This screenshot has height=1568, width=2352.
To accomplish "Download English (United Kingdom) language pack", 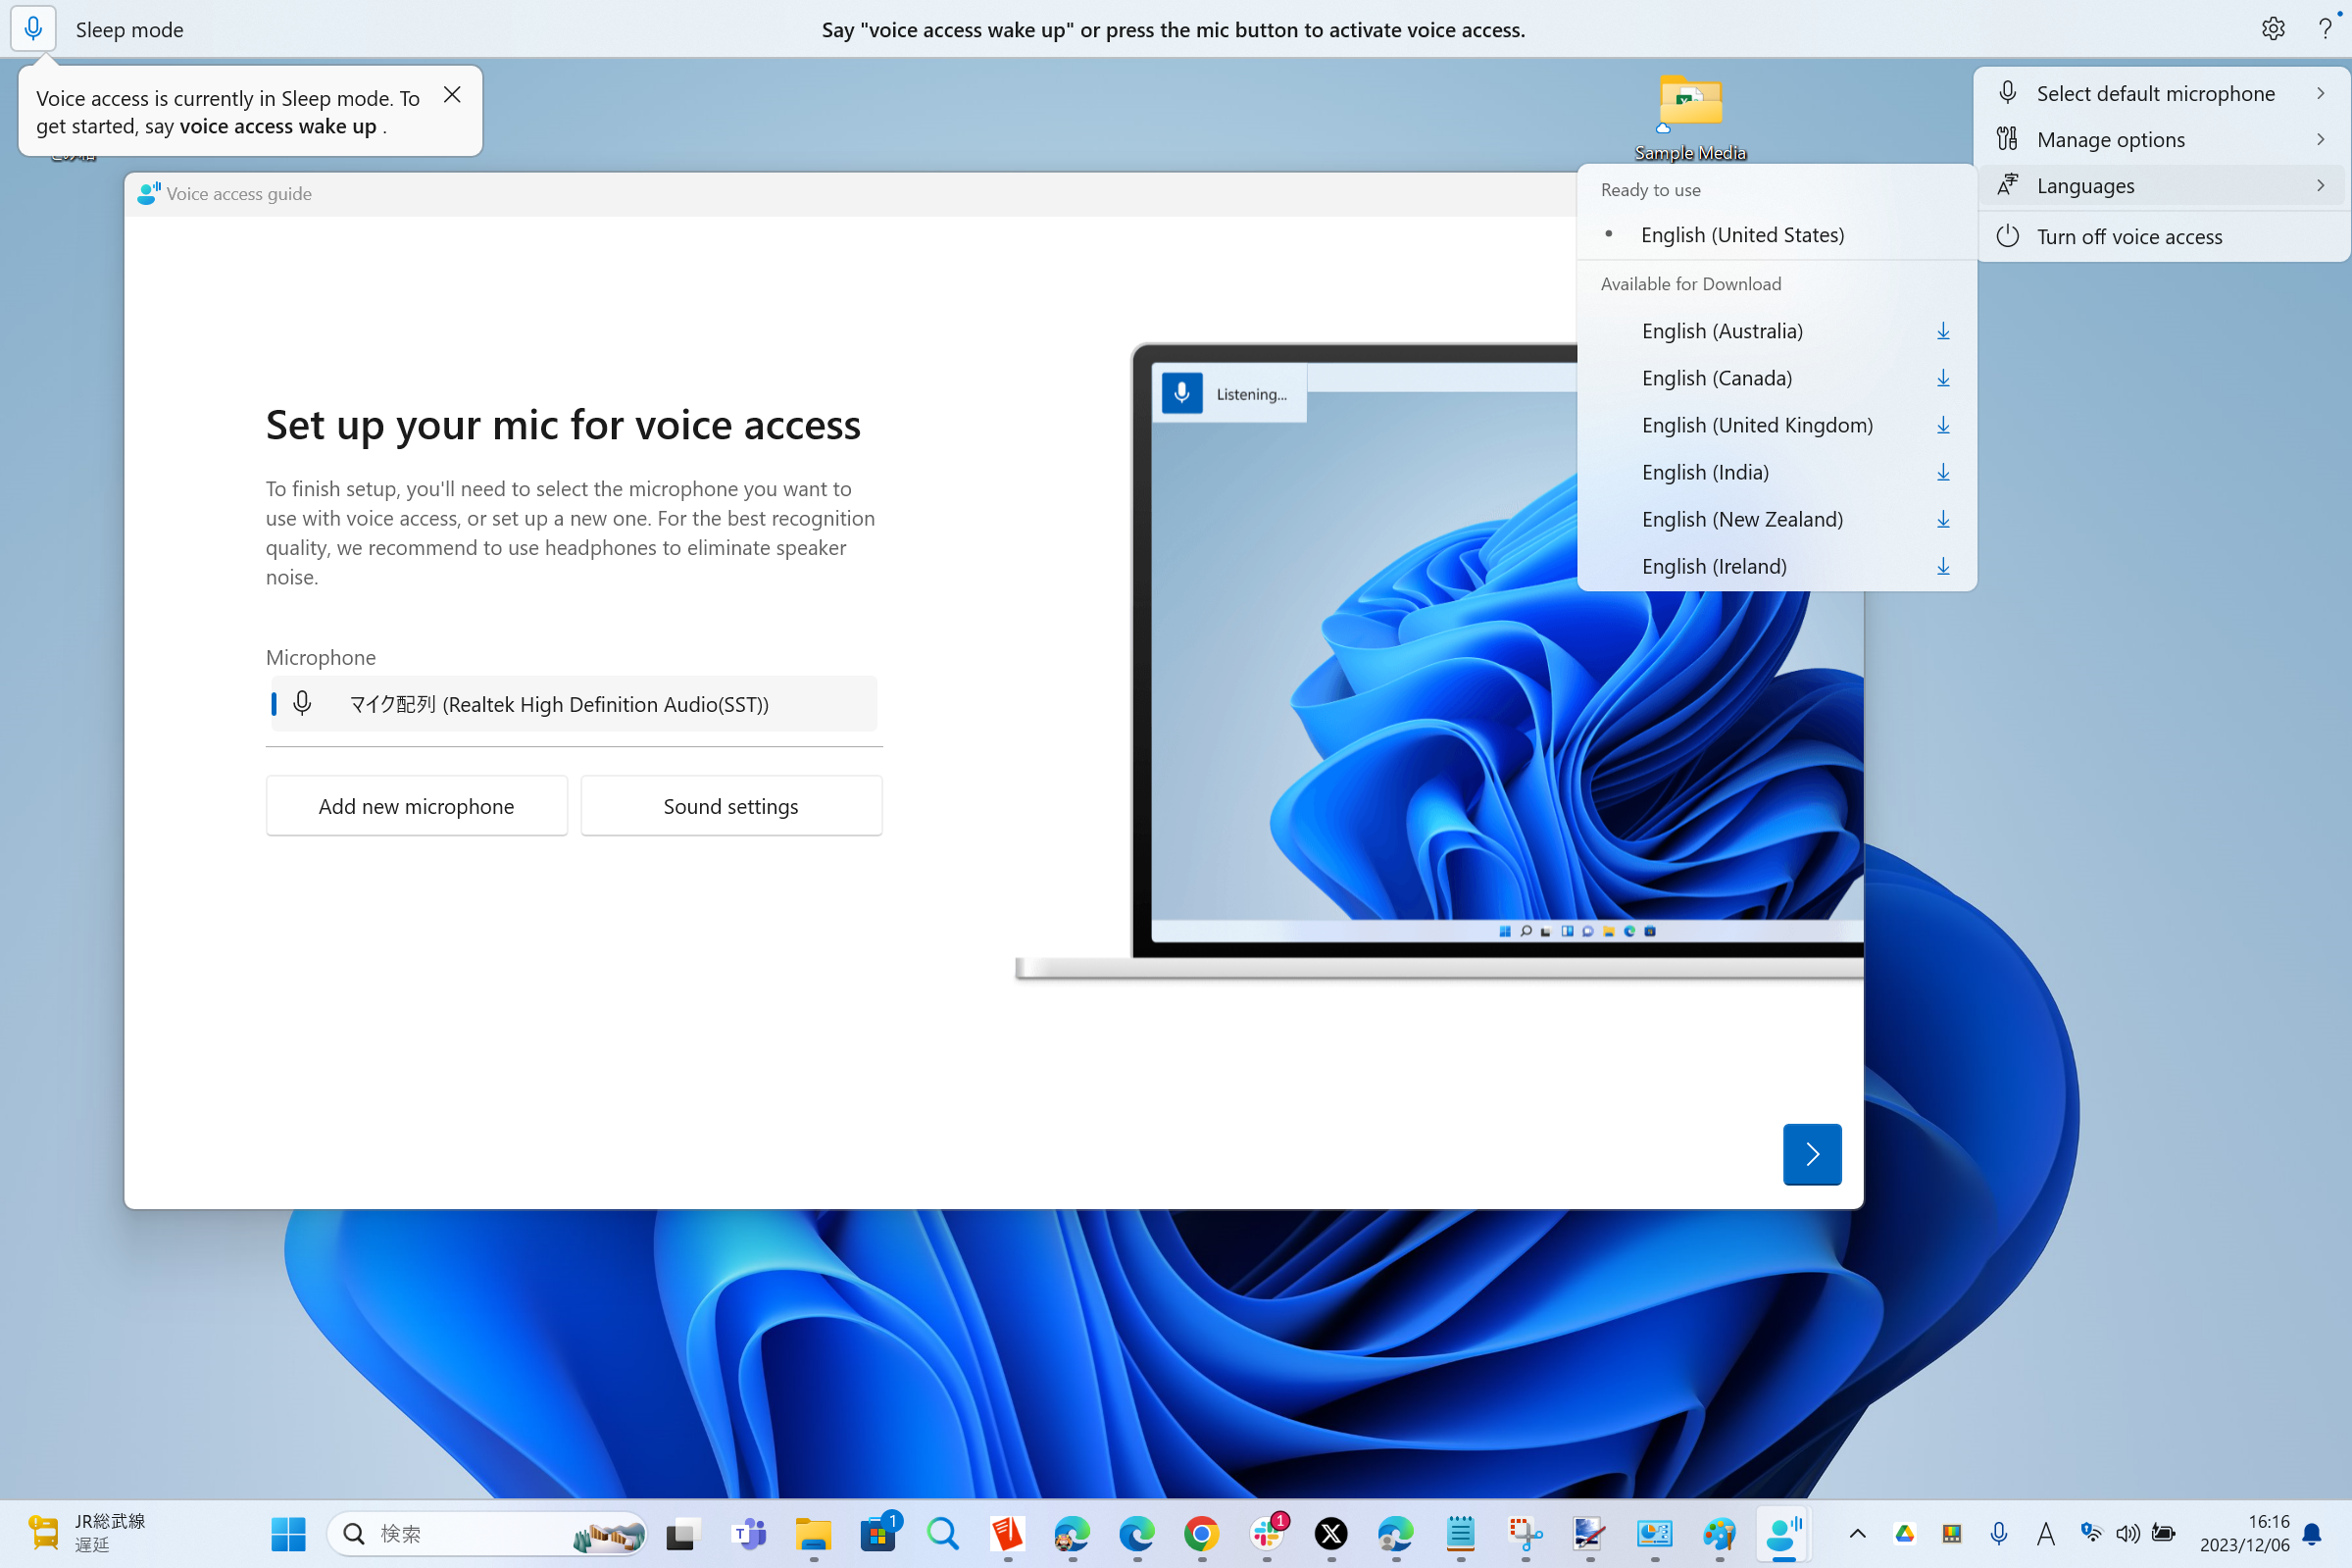I will click(1942, 425).
